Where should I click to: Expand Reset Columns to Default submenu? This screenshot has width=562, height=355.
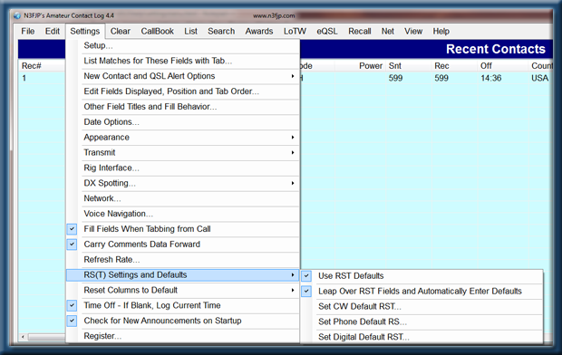pos(183,290)
